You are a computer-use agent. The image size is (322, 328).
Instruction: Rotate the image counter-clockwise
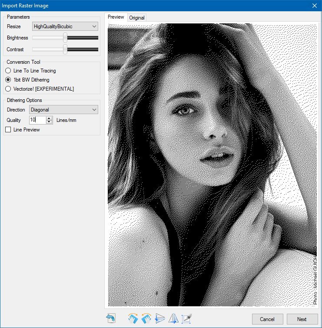click(146, 318)
